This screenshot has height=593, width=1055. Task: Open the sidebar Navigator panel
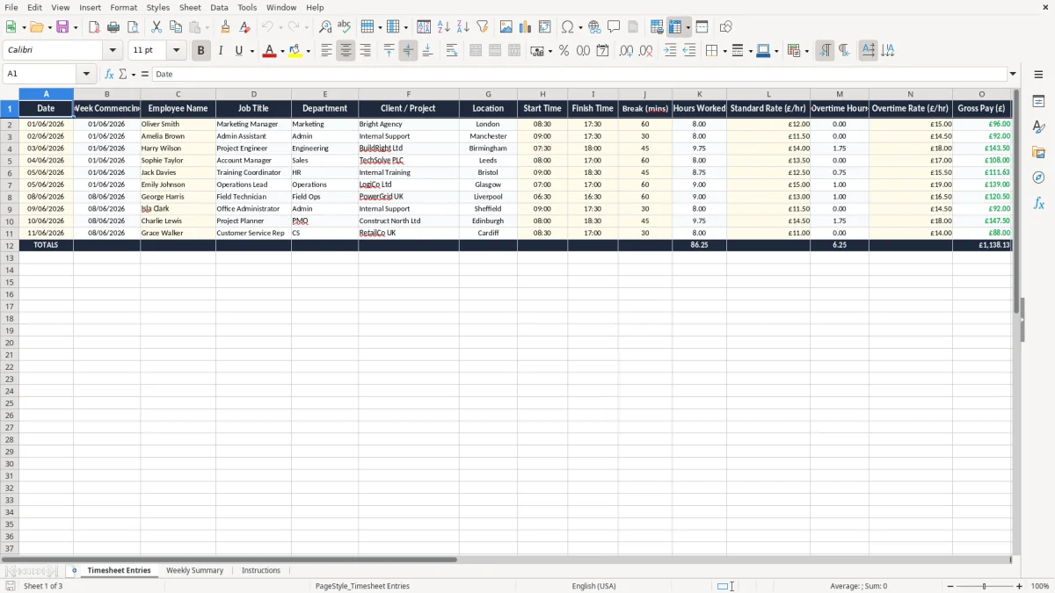pyautogui.click(x=1038, y=177)
